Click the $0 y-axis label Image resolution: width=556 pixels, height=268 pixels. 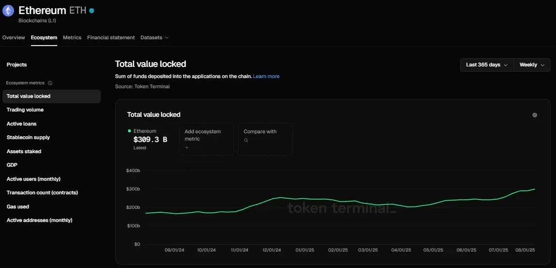click(137, 244)
